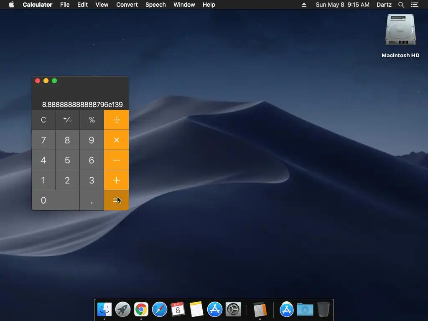Open the Help menu
This screenshot has width=428, height=321.
(209, 5)
